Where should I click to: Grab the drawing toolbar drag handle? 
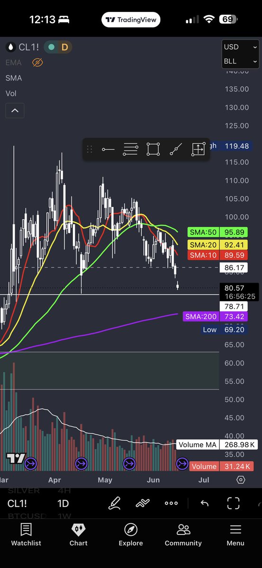[x=89, y=150]
